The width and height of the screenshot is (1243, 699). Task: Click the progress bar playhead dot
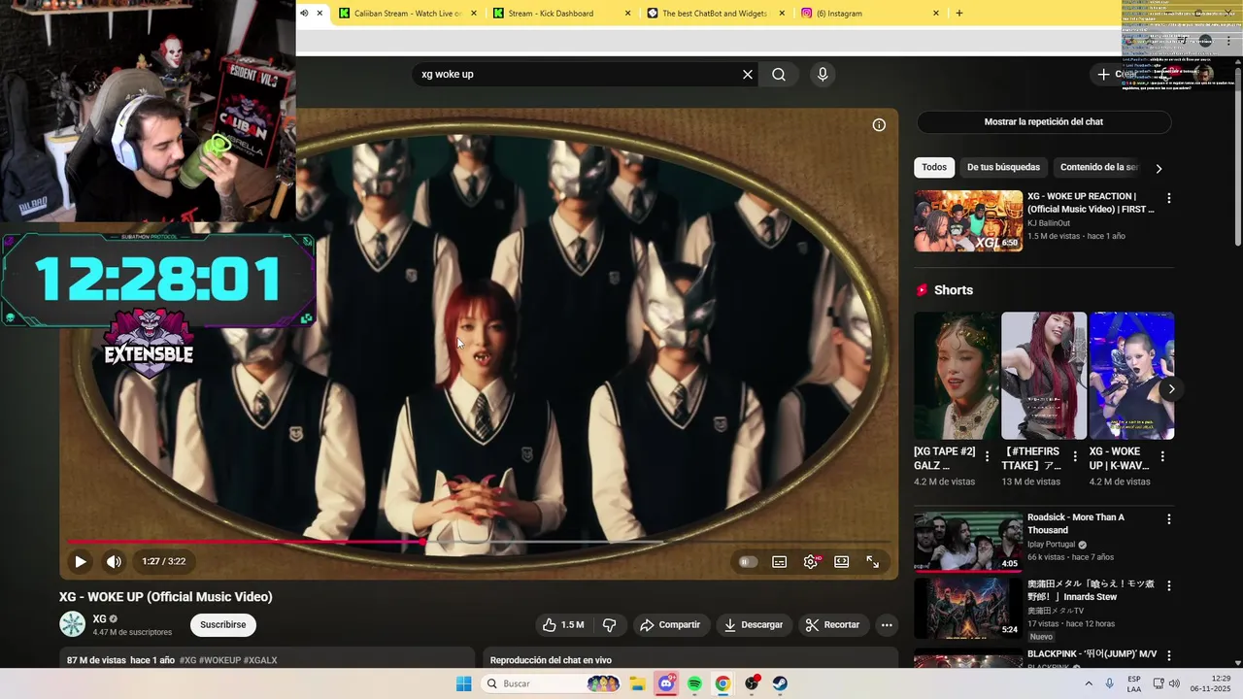coord(423,542)
